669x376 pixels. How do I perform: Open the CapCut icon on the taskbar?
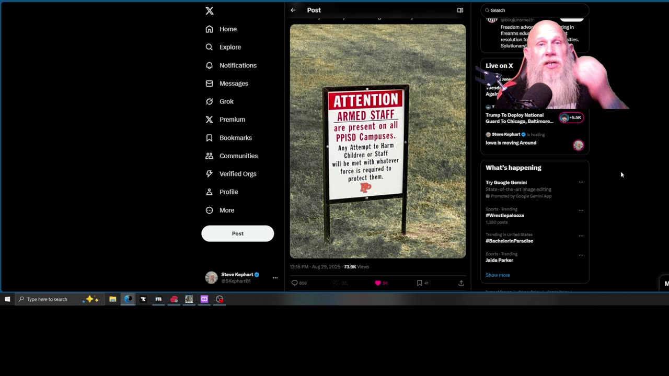(143, 299)
